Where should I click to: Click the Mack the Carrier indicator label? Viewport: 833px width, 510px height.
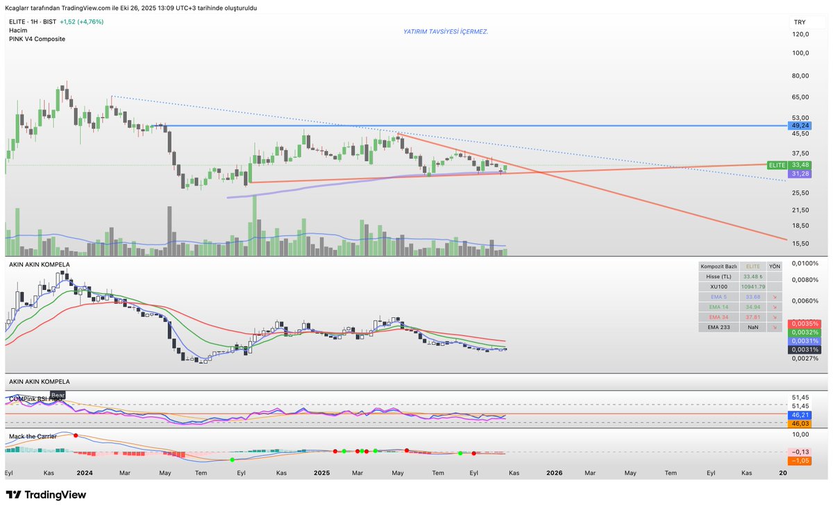tap(33, 436)
